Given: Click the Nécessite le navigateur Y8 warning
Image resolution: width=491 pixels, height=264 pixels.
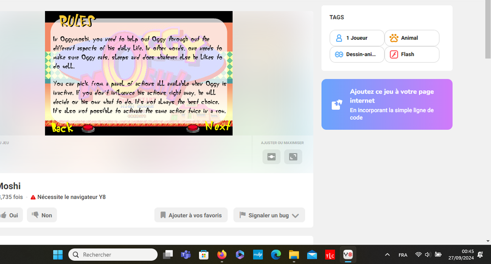Looking at the screenshot, I should (68, 197).
